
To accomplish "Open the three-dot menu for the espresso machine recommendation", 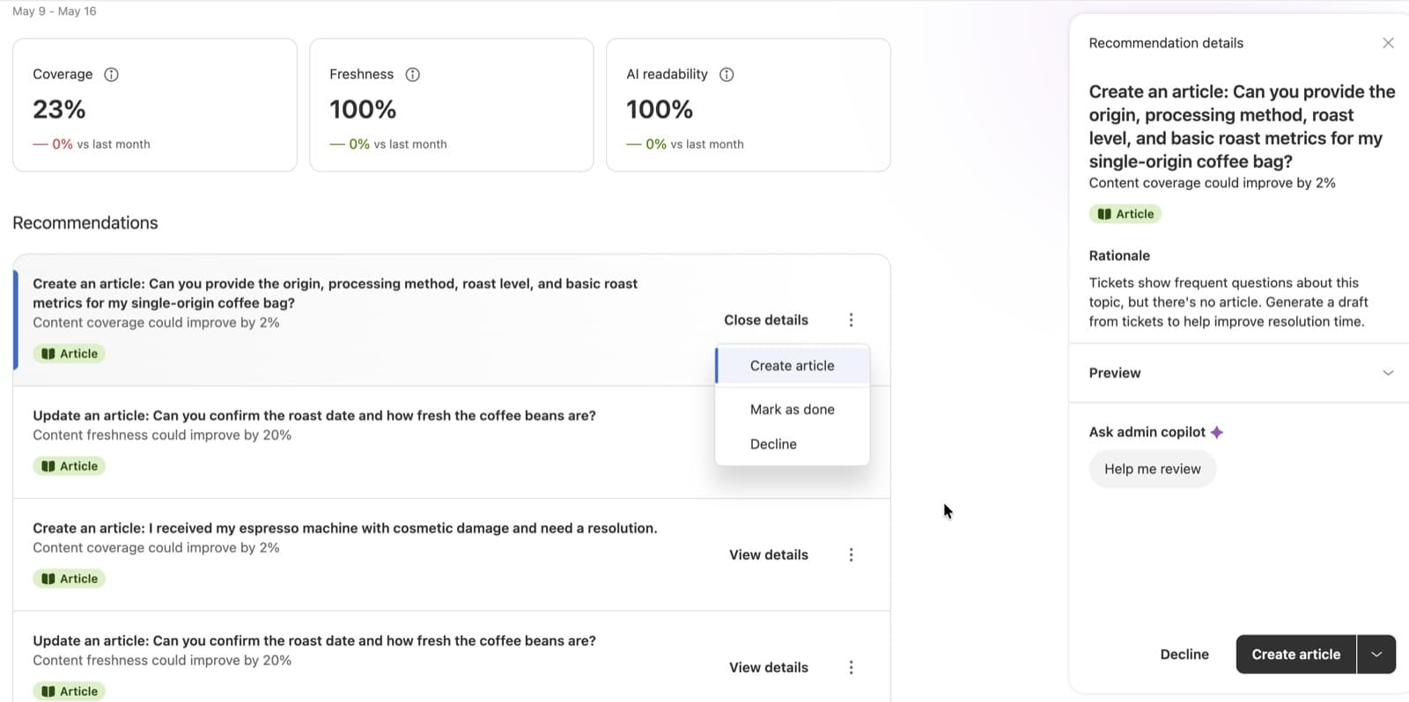I will point(851,555).
